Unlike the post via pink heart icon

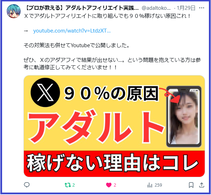(109, 185)
